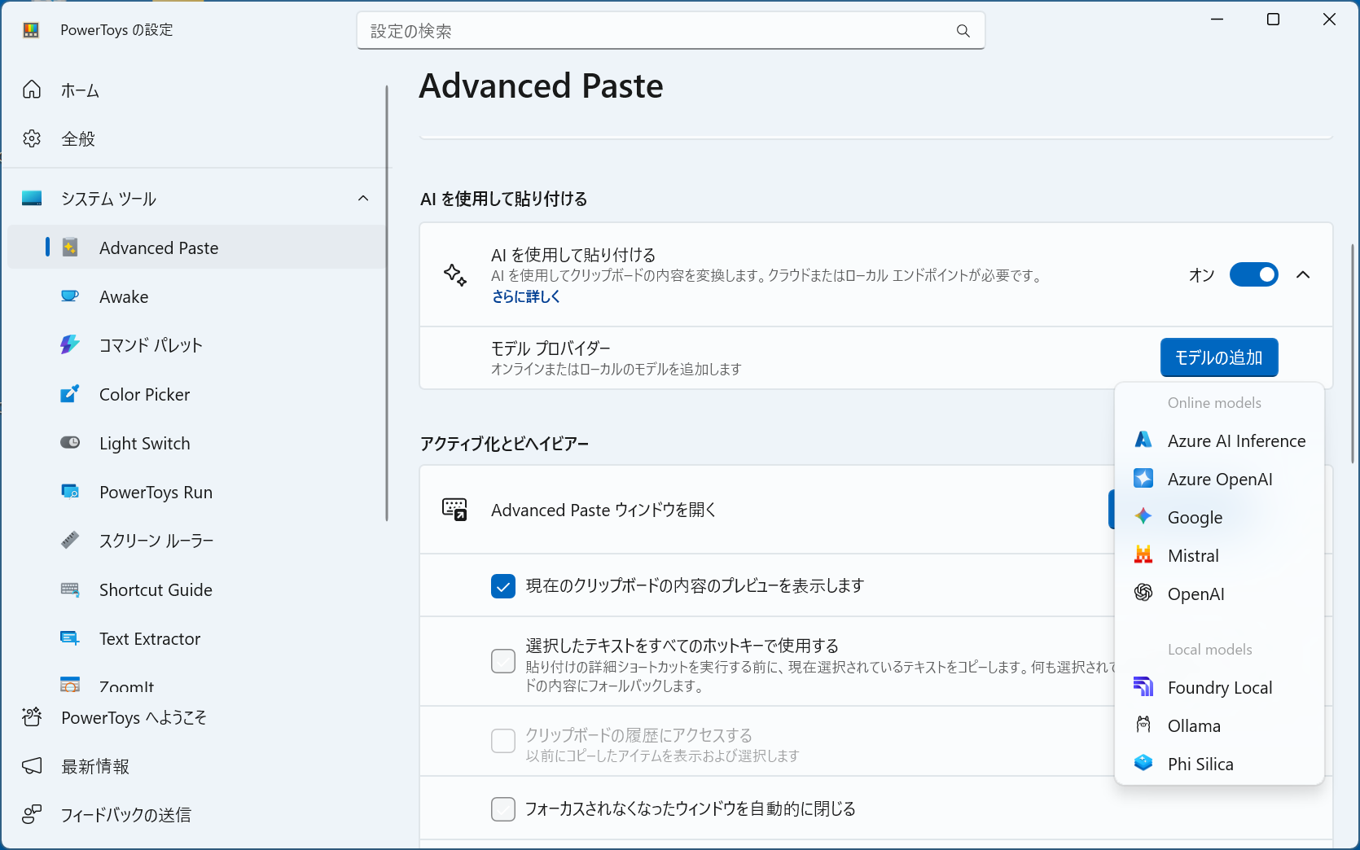Viewport: 1360px width, 850px height.
Task: Click the Foundry Local logo icon
Action: (1143, 687)
